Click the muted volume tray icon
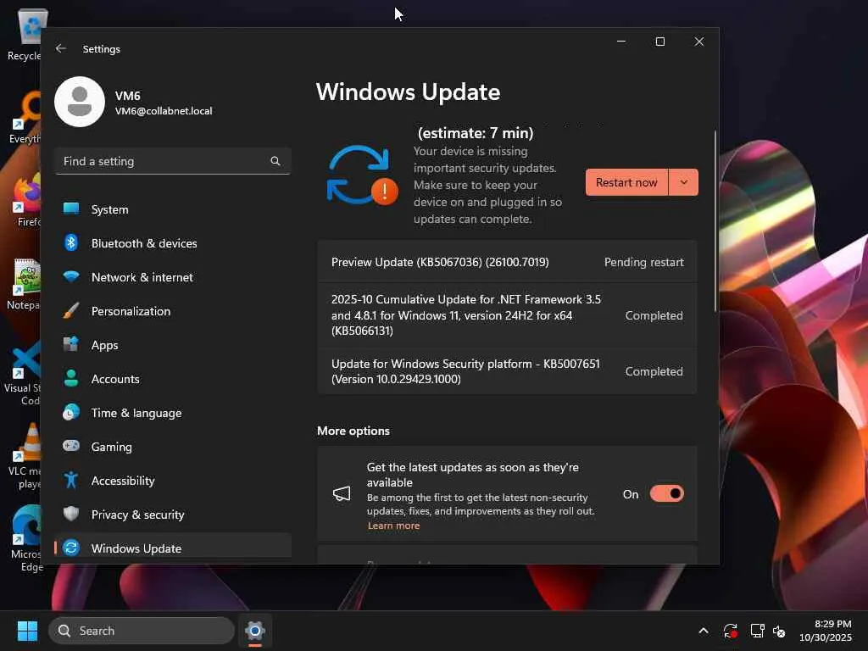This screenshot has height=651, width=868. tap(780, 631)
